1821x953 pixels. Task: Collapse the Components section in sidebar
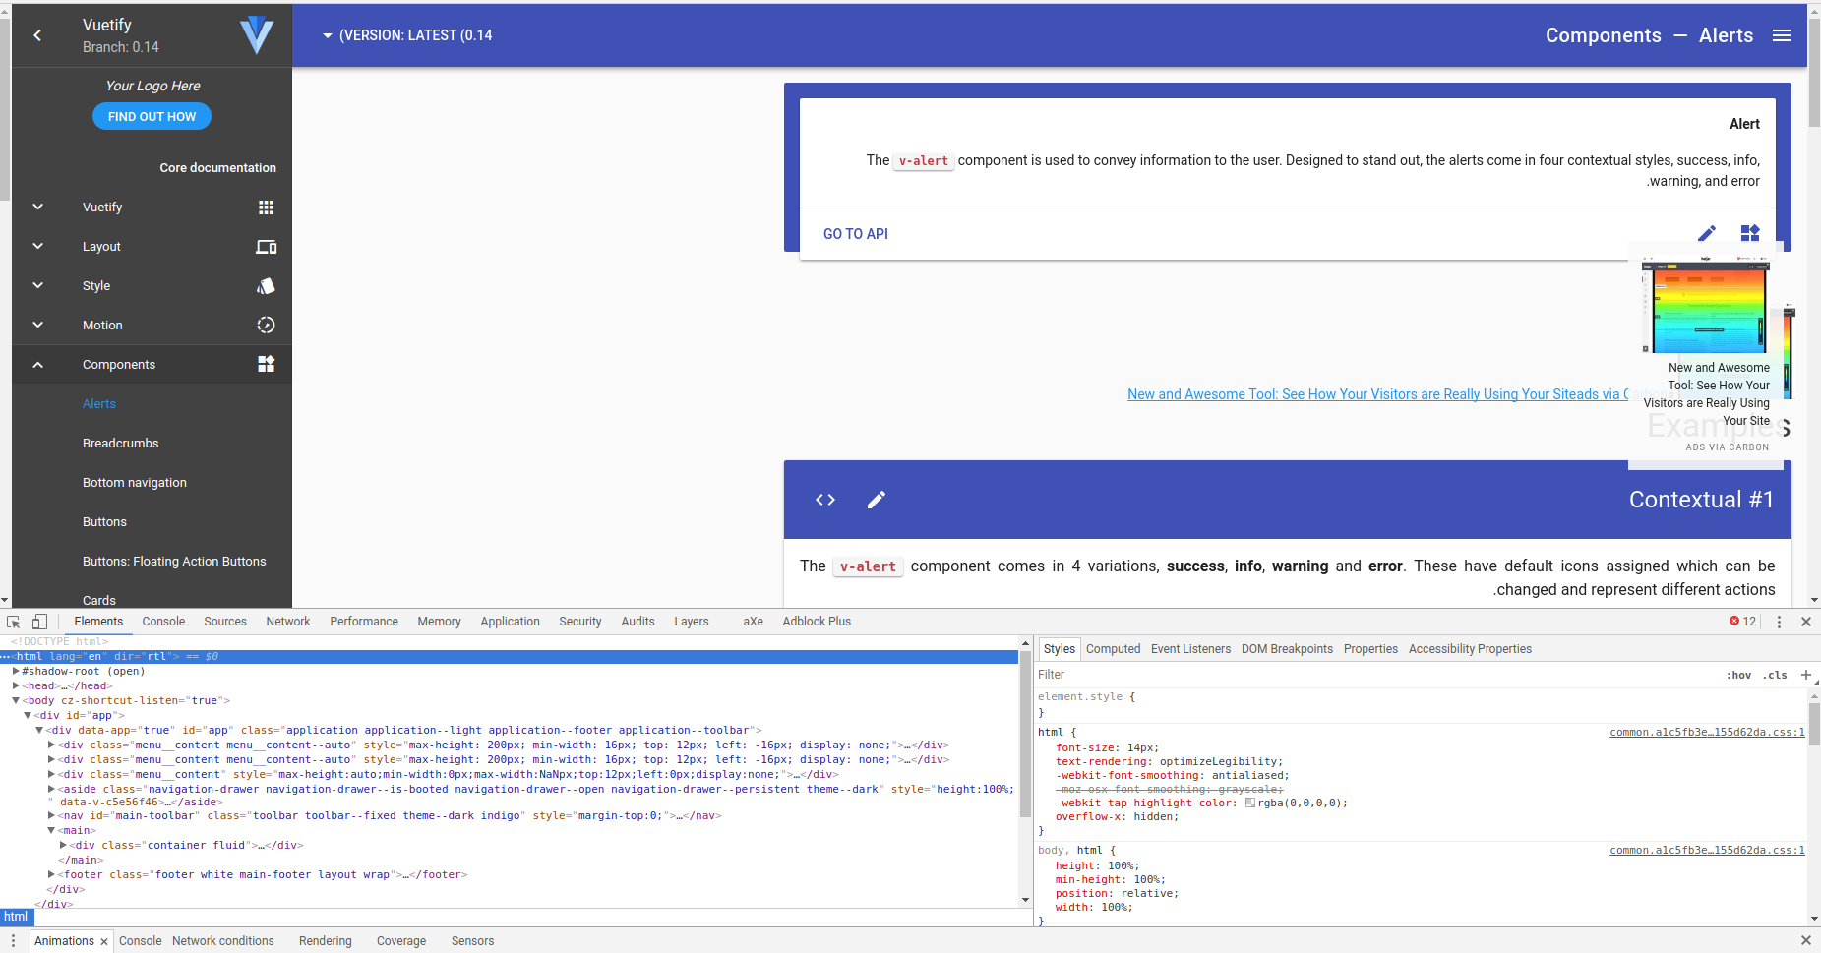pos(37,364)
